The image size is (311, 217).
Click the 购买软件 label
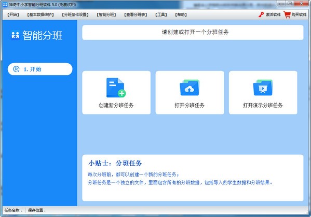[299, 15]
